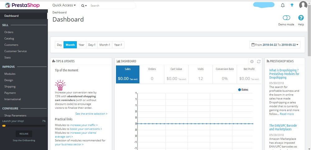Open Orders in the sidebar
The image size is (311, 150).
pyautogui.click(x=9, y=32)
